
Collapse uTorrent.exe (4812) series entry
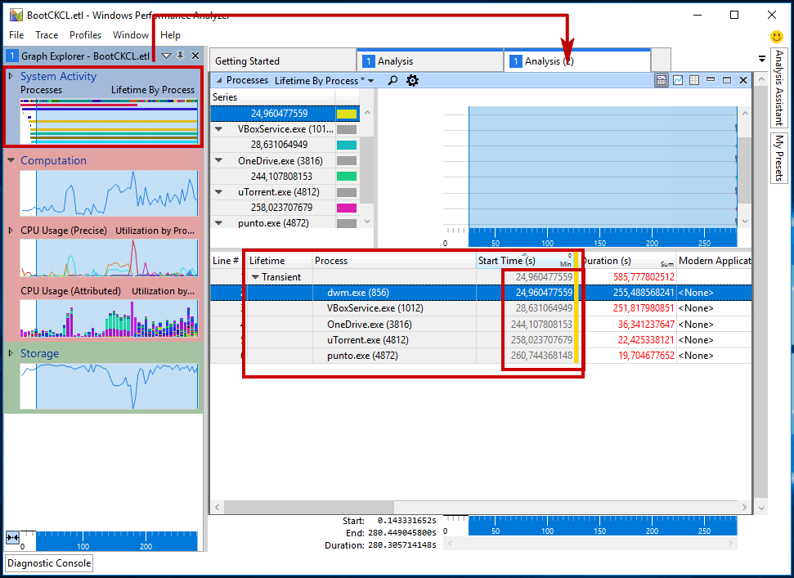click(x=219, y=192)
